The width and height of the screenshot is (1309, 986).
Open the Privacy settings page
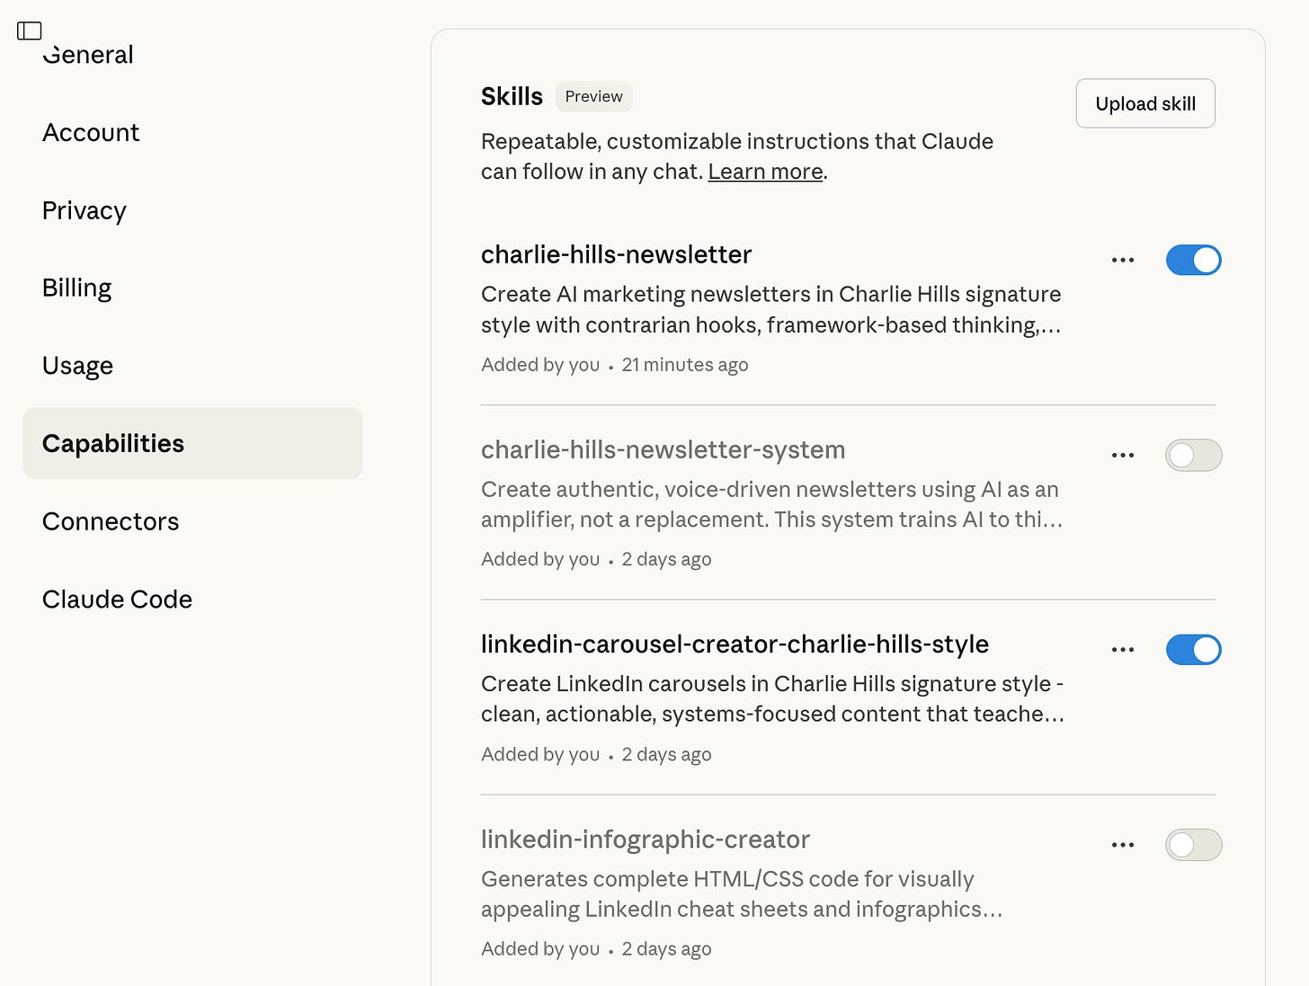(x=85, y=210)
